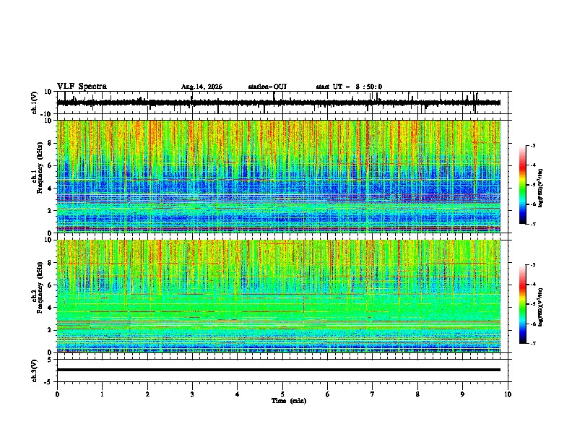Click the ch.2 "Frequency (kHz)" axis label
Image resolution: width=572 pixels, height=442 pixels.
[x=40, y=287]
